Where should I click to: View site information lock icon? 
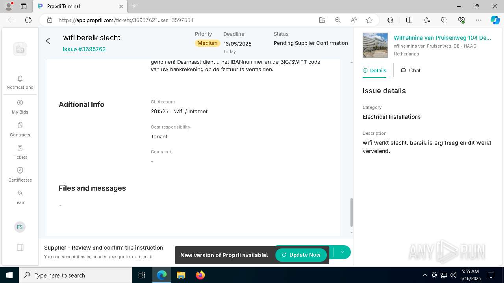49,20
